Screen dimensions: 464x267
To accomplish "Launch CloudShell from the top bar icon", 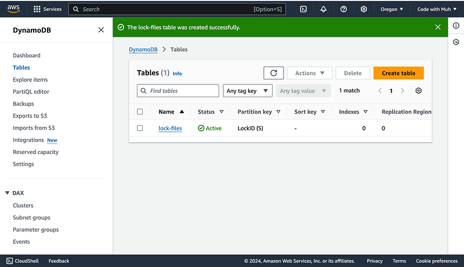I will coord(303,9).
